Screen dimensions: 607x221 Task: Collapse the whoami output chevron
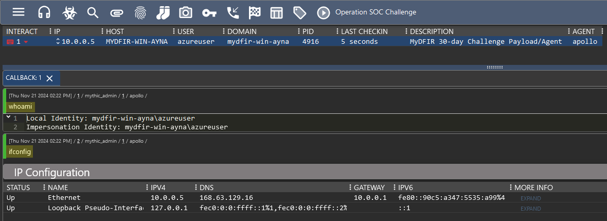9,117
